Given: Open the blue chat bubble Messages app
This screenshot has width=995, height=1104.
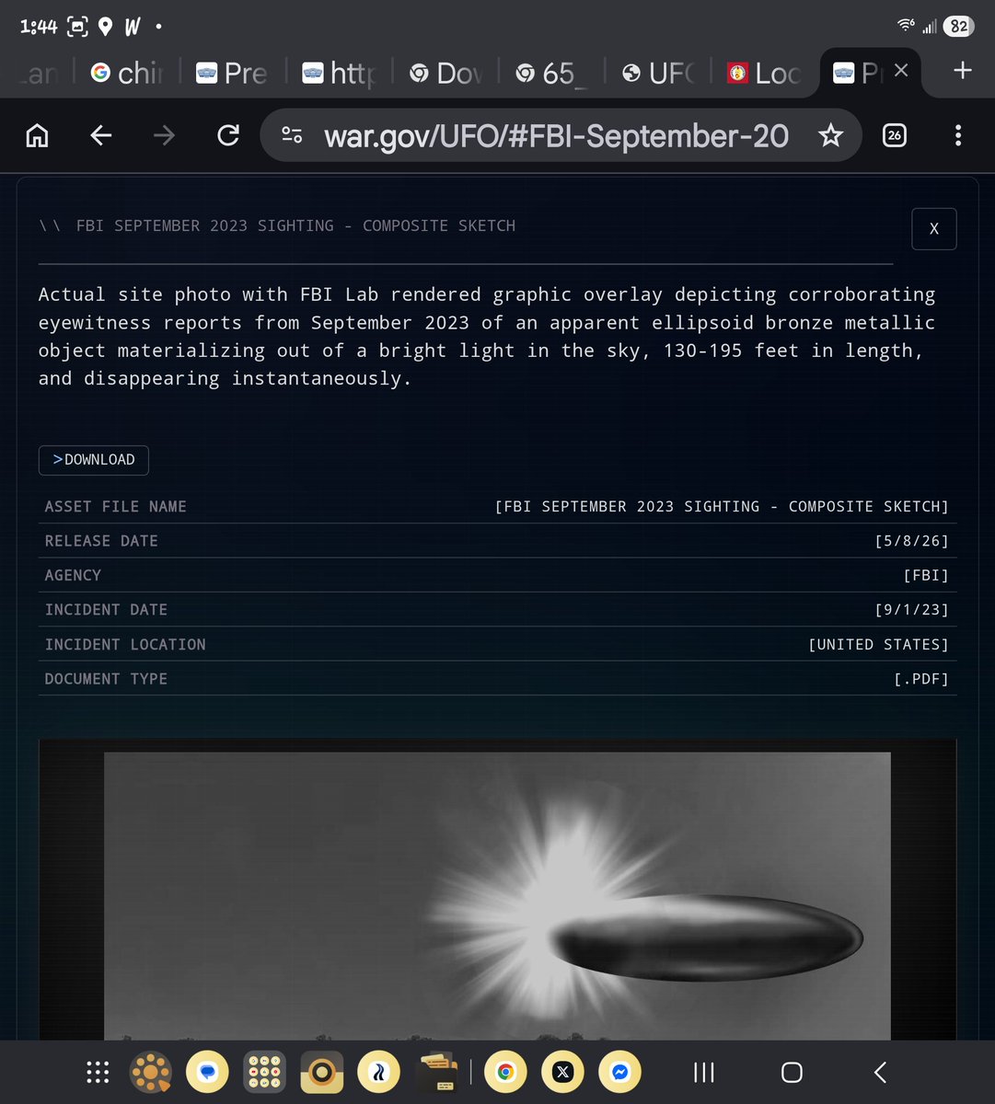Looking at the screenshot, I should point(207,1073).
